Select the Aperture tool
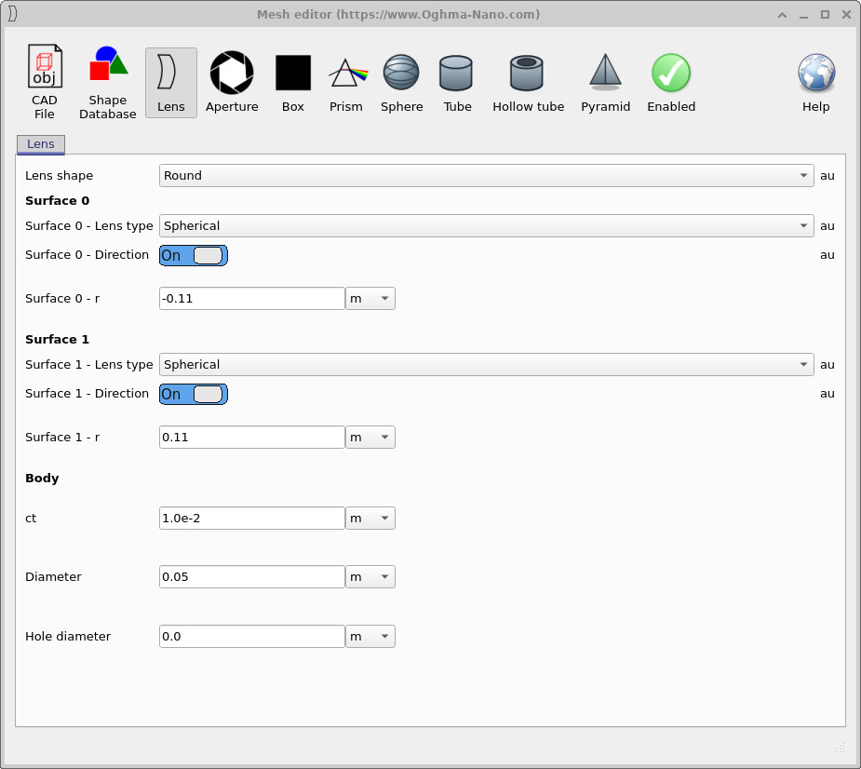The image size is (861, 769). [231, 73]
